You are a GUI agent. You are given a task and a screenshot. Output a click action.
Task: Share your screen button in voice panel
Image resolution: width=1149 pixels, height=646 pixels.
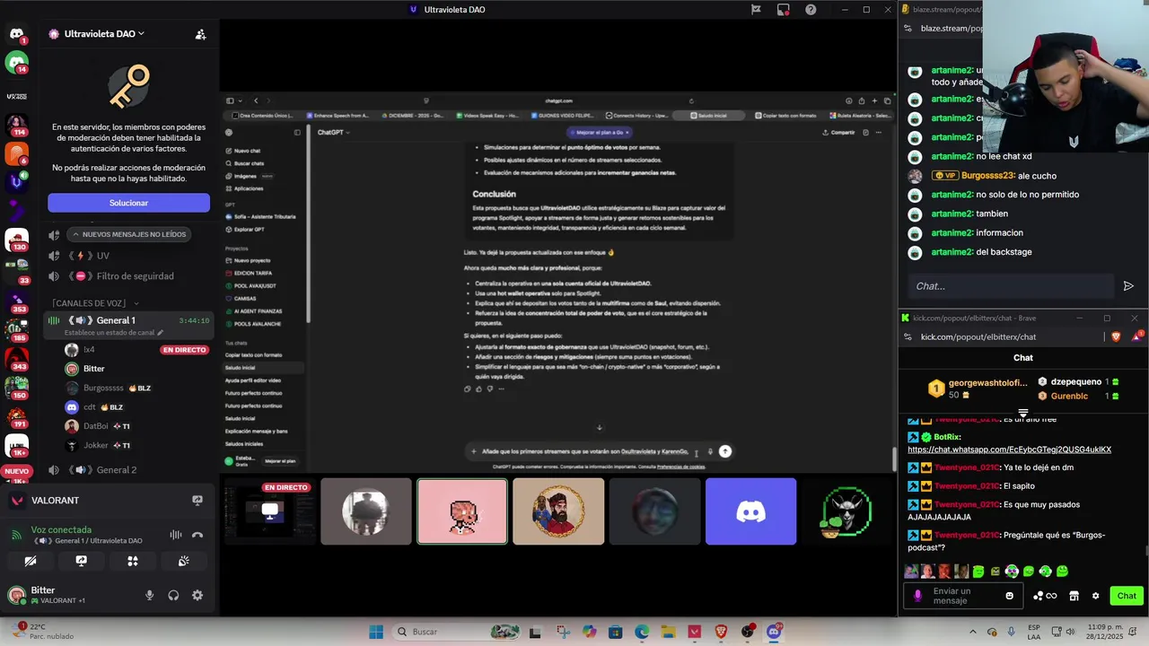click(82, 561)
